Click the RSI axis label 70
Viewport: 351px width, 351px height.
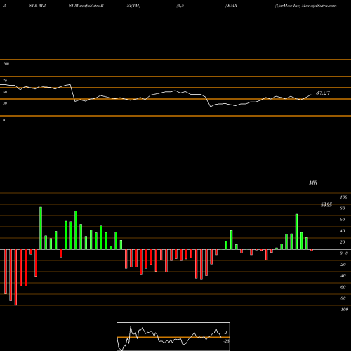(x=5, y=81)
